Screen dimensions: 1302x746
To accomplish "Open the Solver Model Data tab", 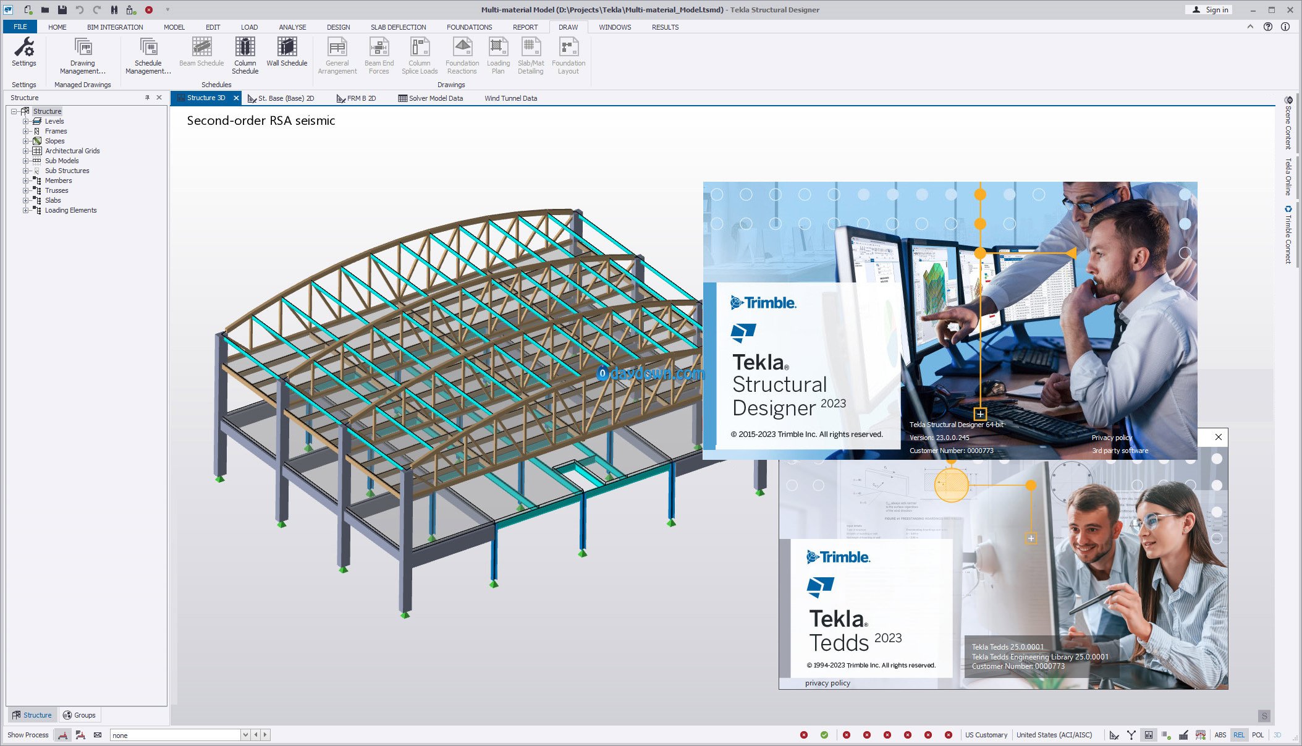I will click(x=431, y=98).
